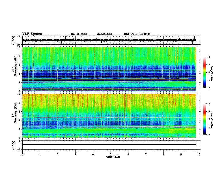Click the "VLF Spectra" plot title
Image resolution: width=224 pixels, height=173 pixels.
(32, 34)
